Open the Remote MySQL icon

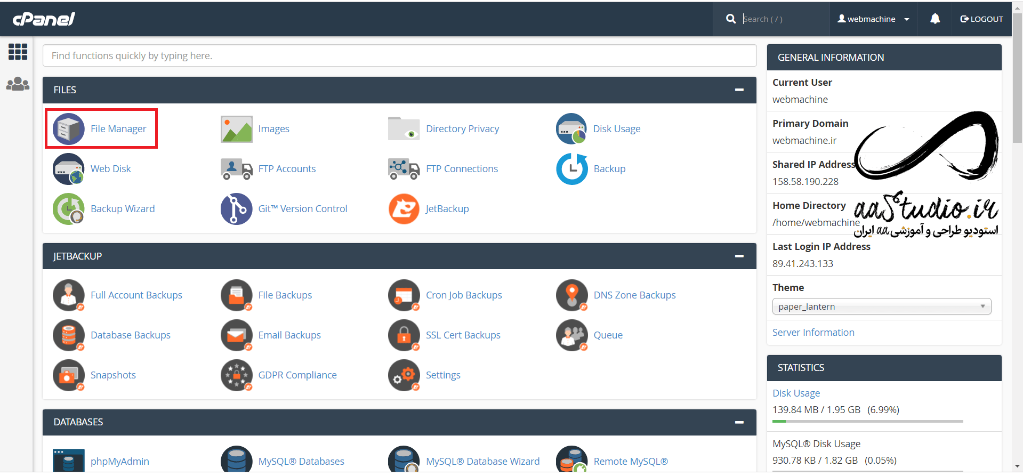click(571, 459)
